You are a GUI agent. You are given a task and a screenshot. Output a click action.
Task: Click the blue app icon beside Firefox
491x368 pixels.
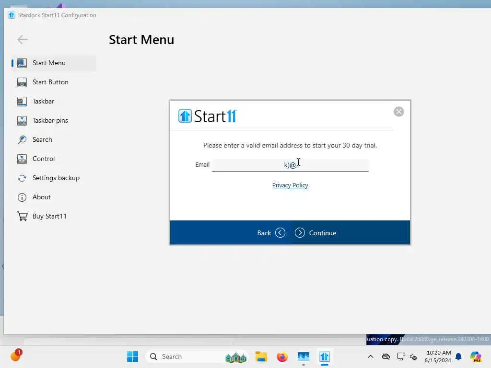point(304,356)
